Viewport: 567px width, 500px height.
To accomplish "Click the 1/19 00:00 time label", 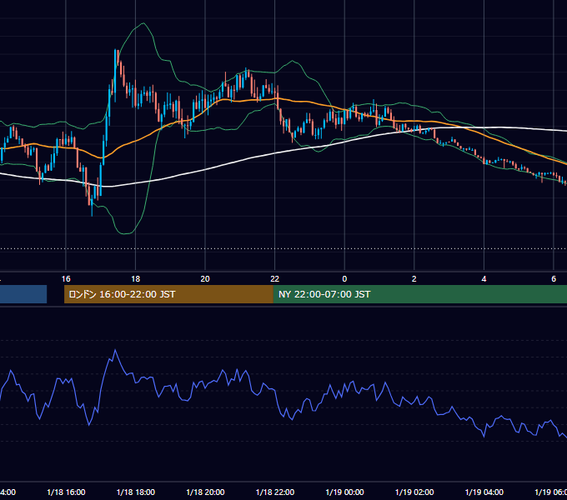I will pos(344,492).
